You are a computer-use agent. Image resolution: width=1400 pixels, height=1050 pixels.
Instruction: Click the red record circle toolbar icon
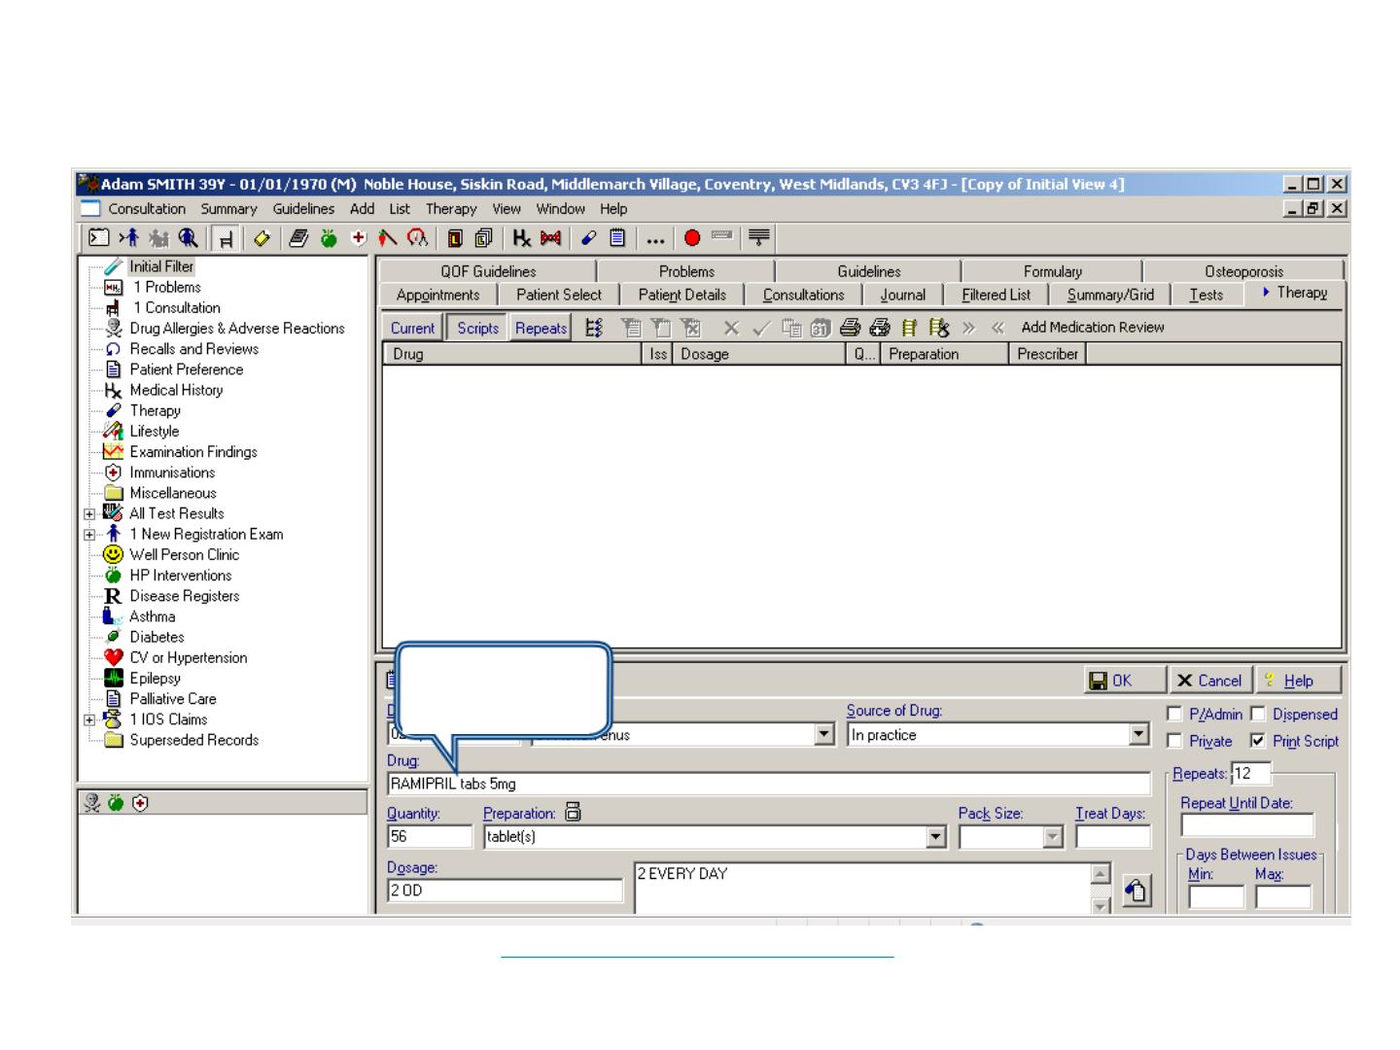pyautogui.click(x=691, y=238)
